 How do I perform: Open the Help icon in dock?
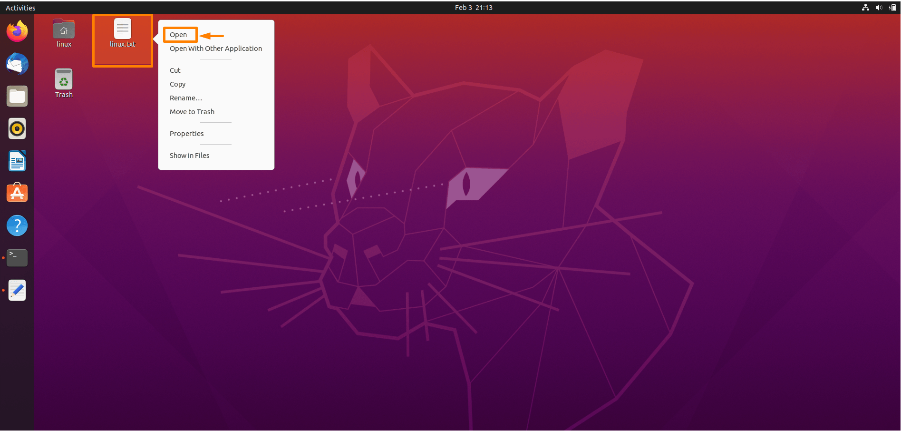[17, 225]
